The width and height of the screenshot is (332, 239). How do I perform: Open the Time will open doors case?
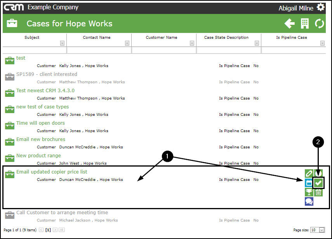tap(40, 123)
